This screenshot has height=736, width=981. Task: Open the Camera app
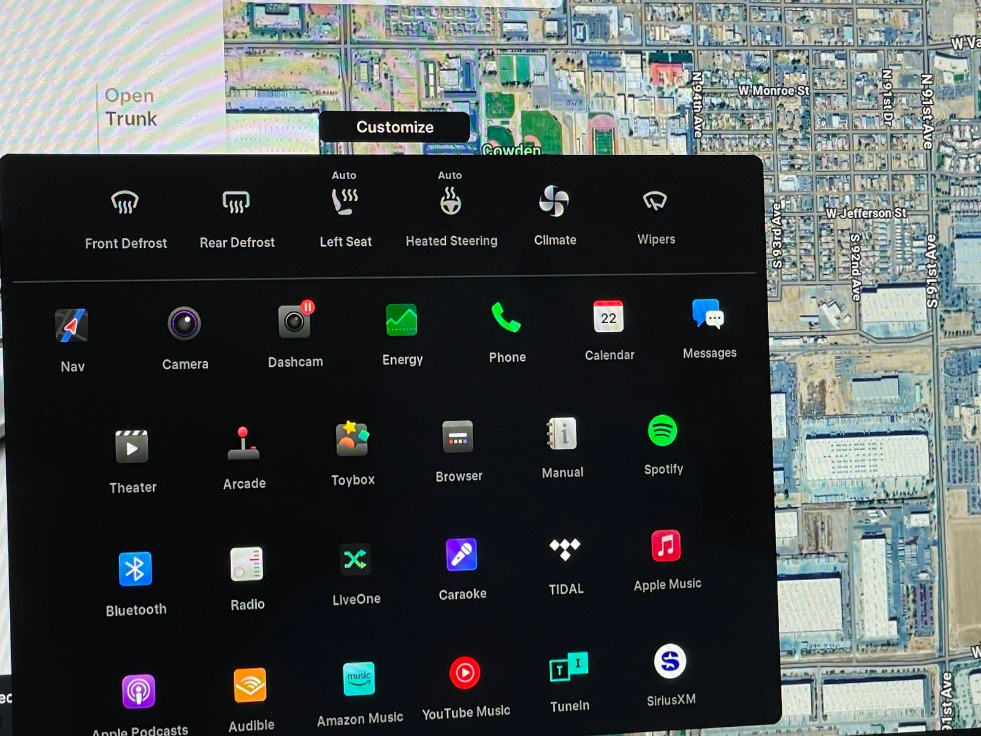click(x=185, y=323)
